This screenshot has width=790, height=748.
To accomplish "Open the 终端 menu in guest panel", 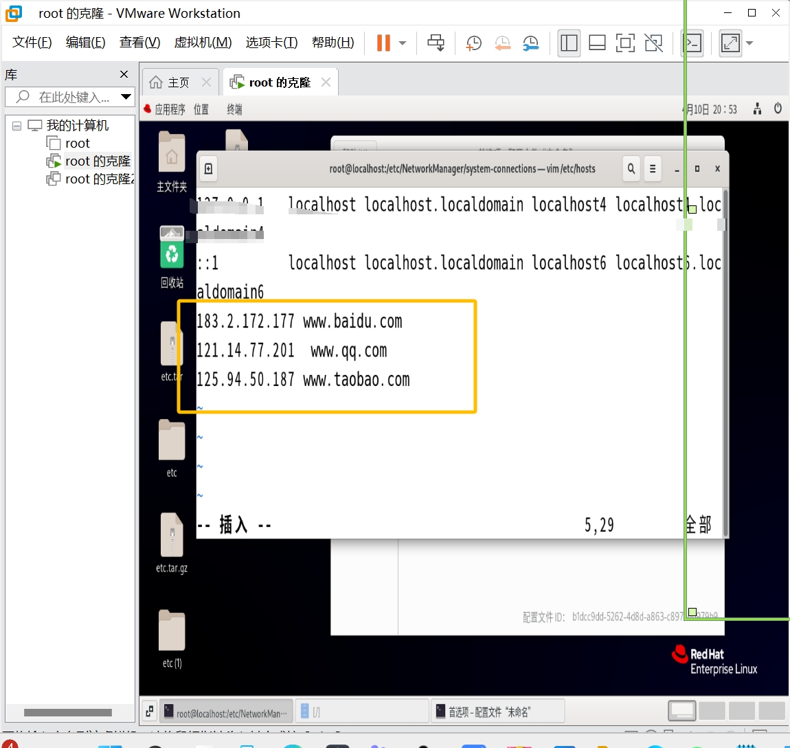I will coord(234,109).
